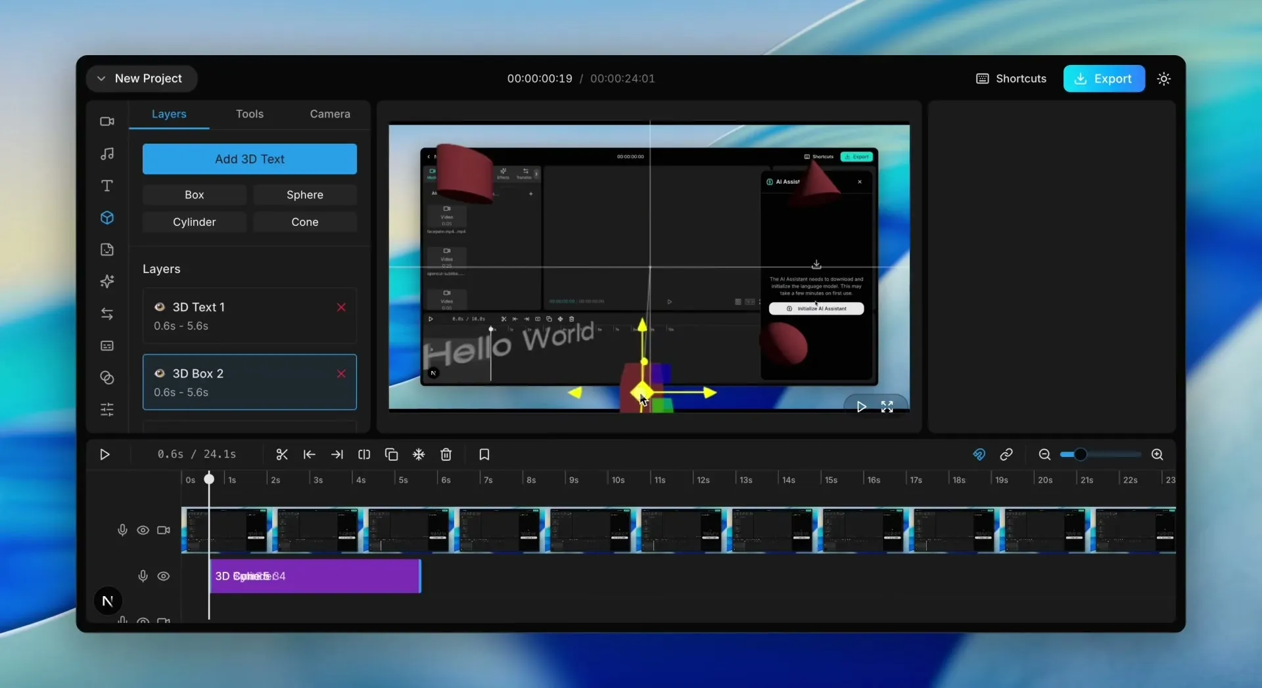The height and width of the screenshot is (688, 1262).
Task: Toggle the magnetic snapping icon
Action: (x=979, y=454)
